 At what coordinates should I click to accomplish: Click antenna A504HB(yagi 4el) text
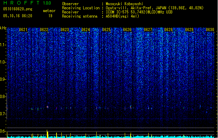click(x=122, y=16)
